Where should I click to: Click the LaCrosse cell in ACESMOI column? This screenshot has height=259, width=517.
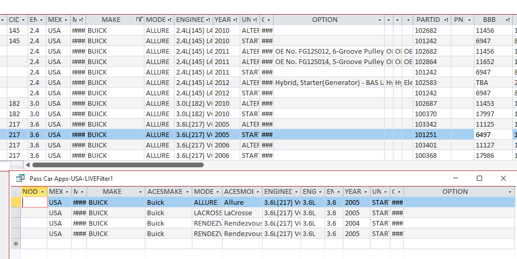[x=242, y=213]
